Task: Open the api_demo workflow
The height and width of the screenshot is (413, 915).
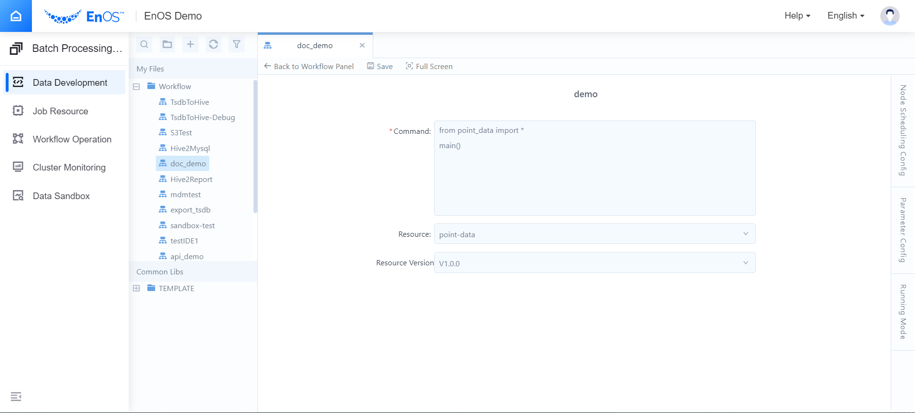Action: [x=187, y=256]
